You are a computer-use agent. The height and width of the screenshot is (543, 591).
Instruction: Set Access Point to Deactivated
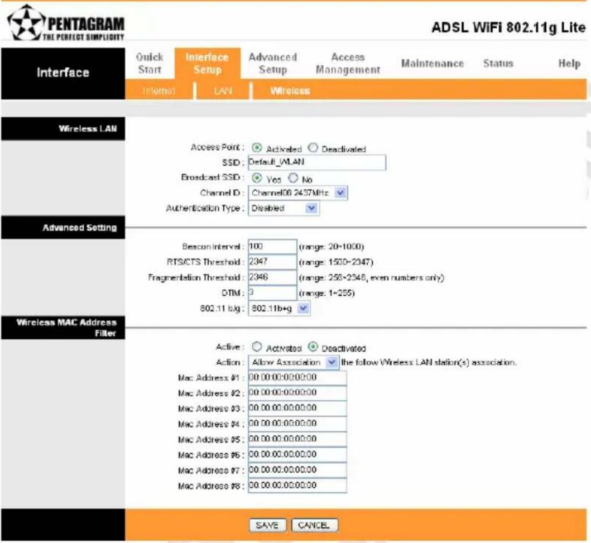pyautogui.click(x=313, y=147)
